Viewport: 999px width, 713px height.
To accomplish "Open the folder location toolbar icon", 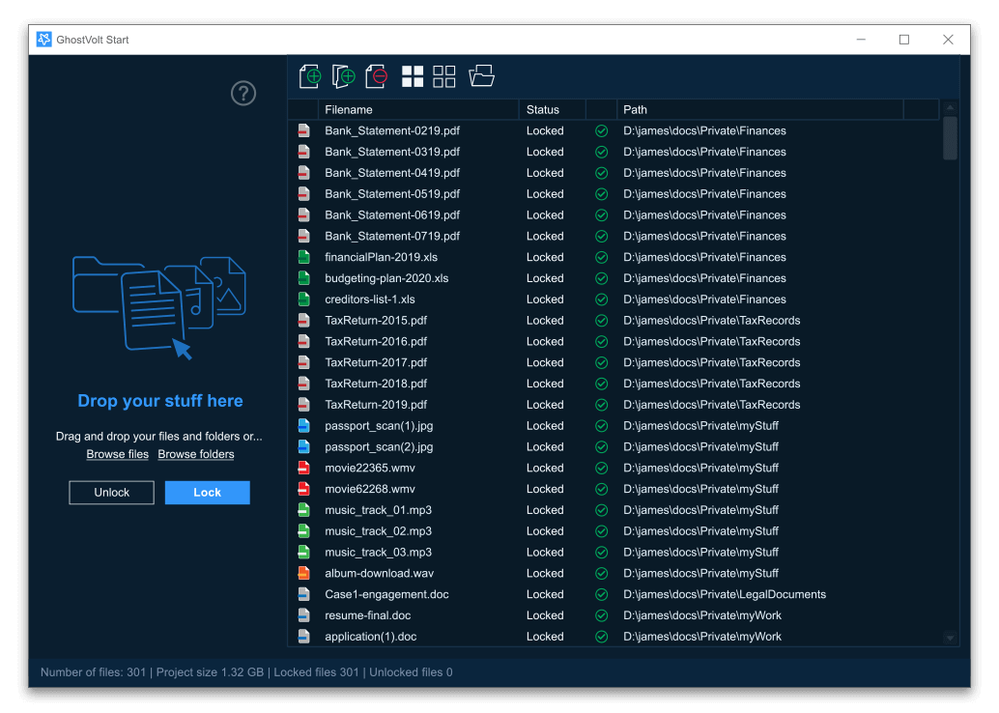I will tap(482, 75).
